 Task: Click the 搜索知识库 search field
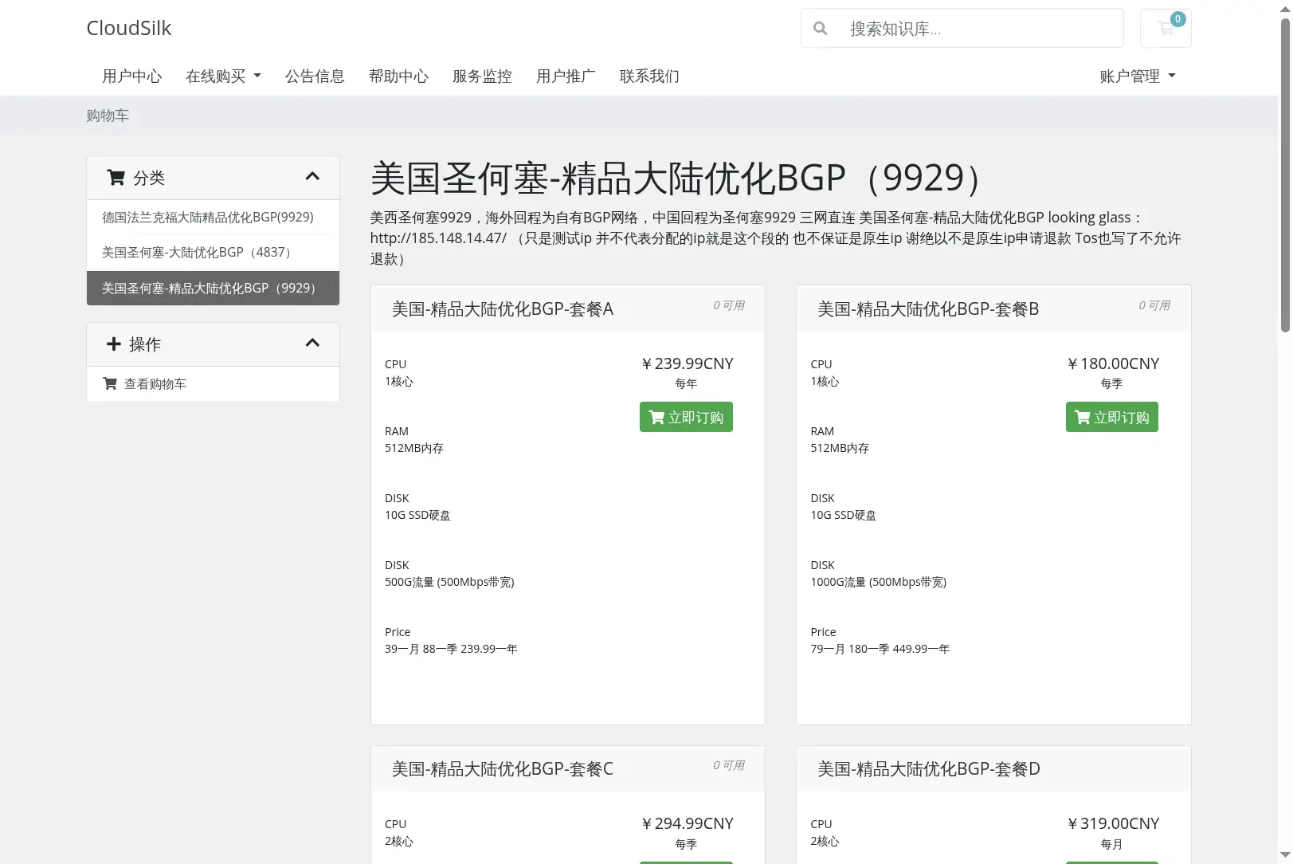point(981,29)
